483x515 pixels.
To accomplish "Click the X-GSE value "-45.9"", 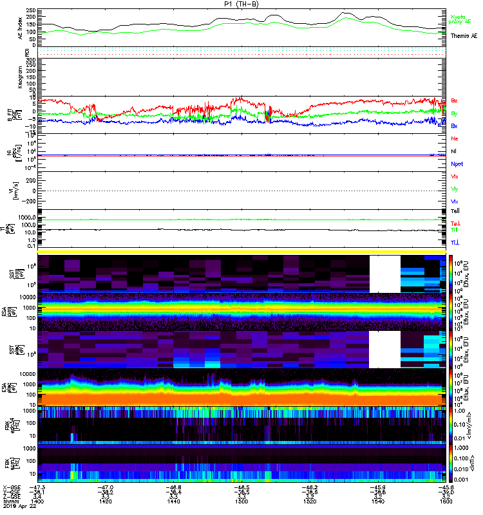I will pos(378,488).
